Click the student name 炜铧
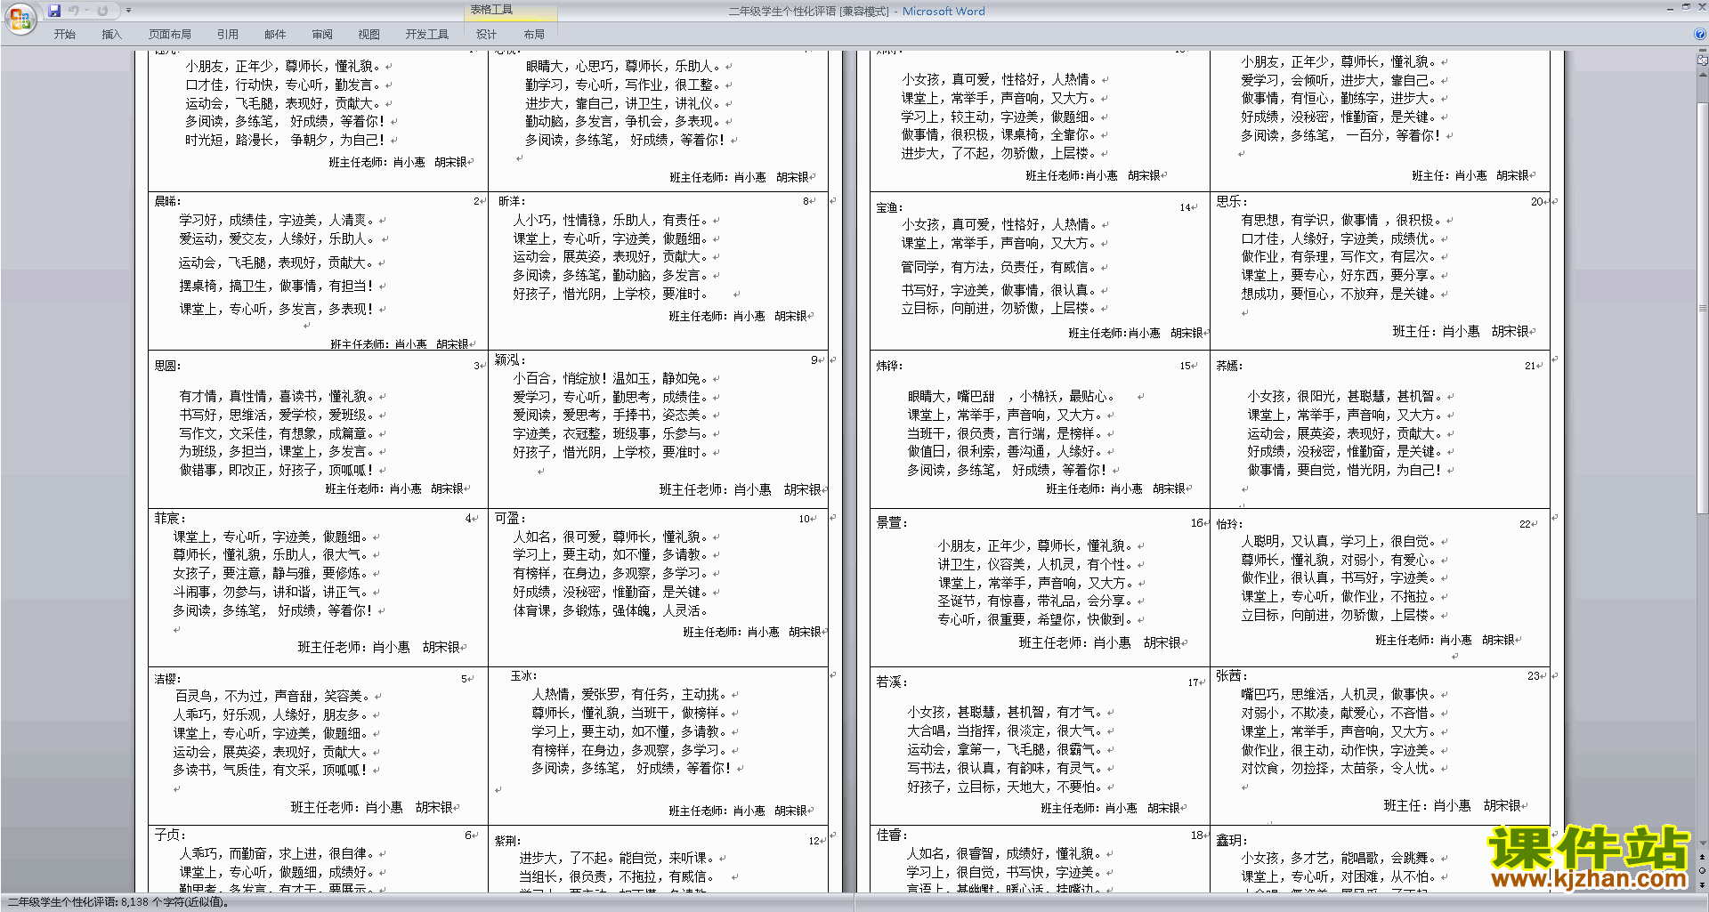This screenshot has width=1709, height=912. coord(888,365)
